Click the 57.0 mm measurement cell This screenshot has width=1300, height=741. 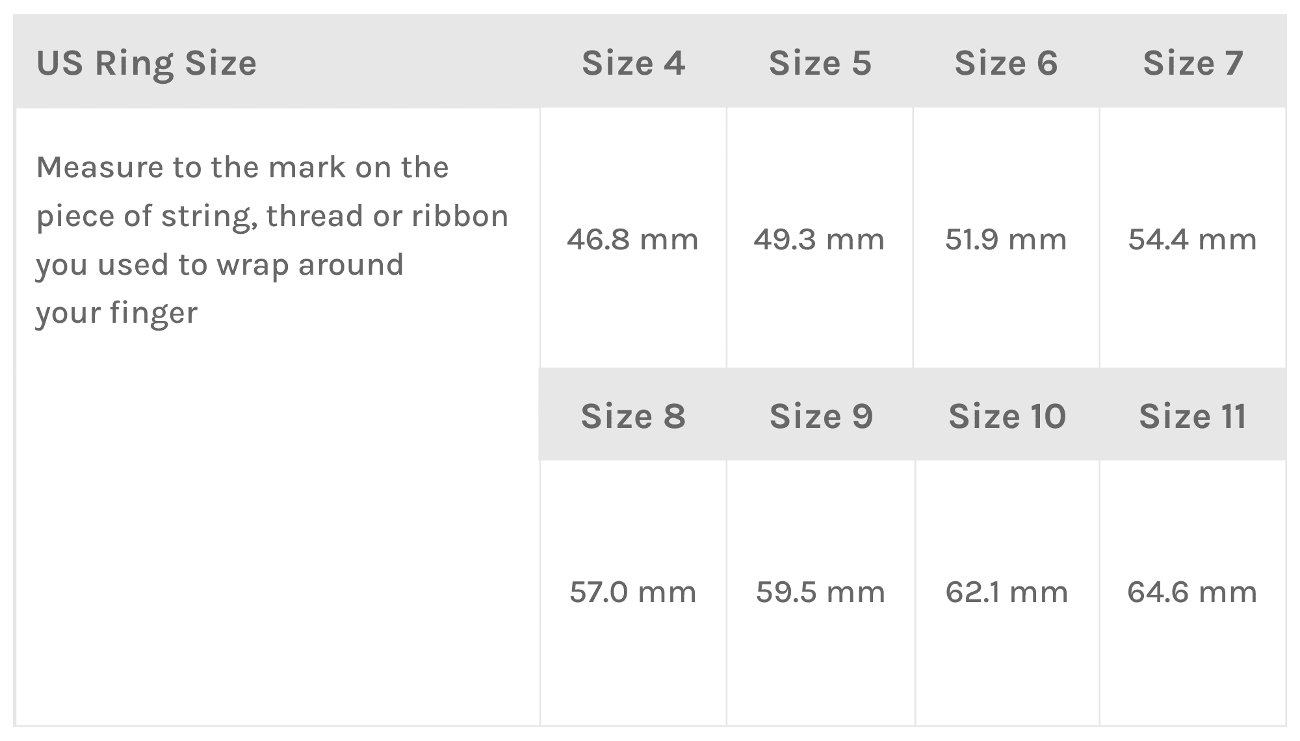[632, 592]
